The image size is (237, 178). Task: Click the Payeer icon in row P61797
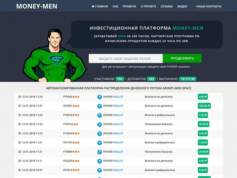pos(100,143)
